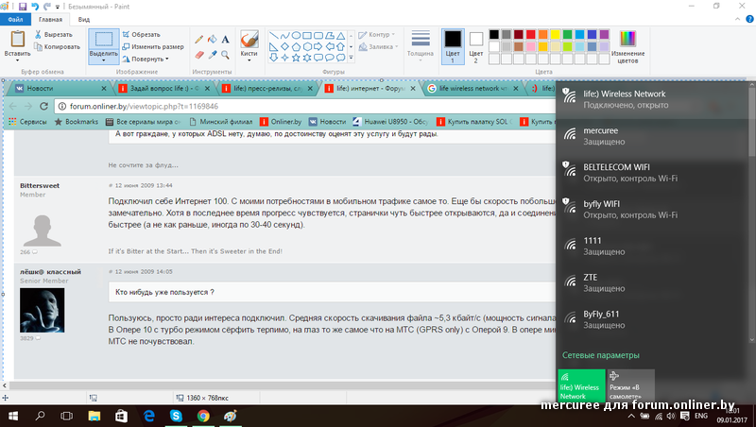The width and height of the screenshot is (756, 427).
Task: Pick the yellow color swatch
Action: click(556, 34)
